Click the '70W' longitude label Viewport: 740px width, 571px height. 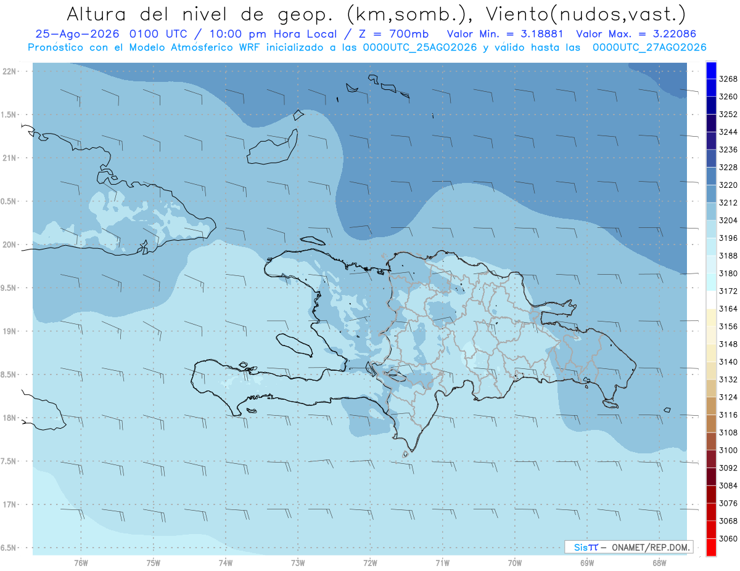tap(515, 563)
